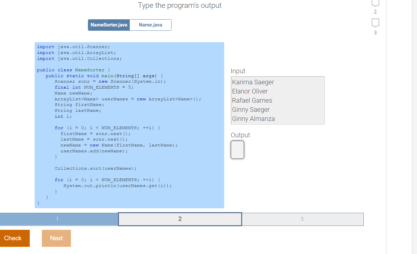Select the NameSorter.java tab

[x=108, y=25]
